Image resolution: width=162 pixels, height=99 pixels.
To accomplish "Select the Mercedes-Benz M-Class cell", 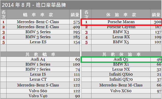I will (x=121, y=85).
